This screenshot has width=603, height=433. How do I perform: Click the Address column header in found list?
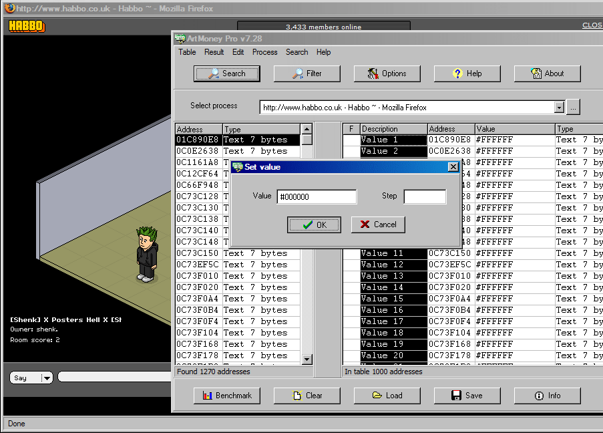199,130
